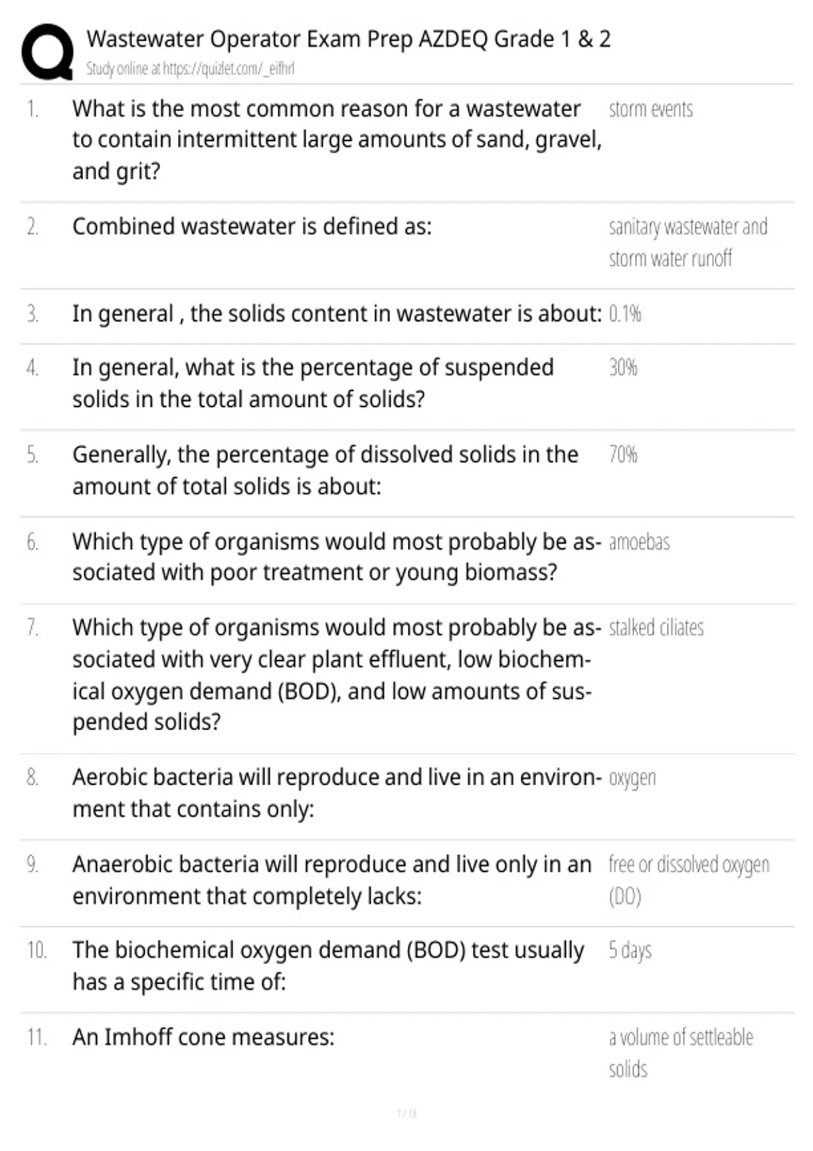
Task: Select the "stalked ciliates" answer text
Action: (x=656, y=628)
